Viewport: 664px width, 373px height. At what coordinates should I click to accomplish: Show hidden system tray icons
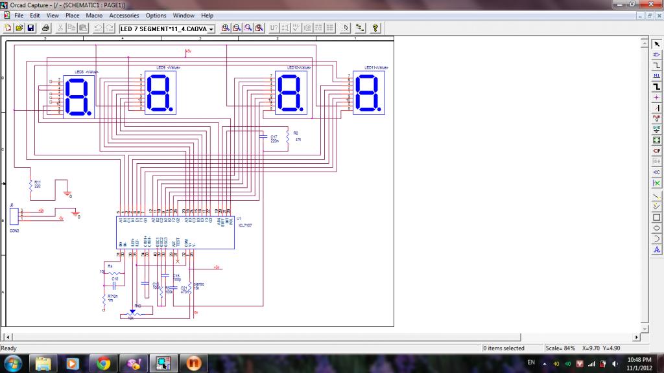[x=544, y=363]
